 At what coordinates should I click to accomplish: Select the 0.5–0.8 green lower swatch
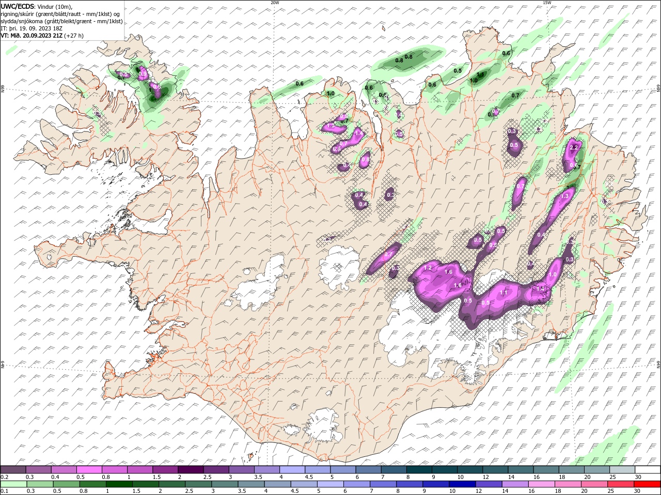coord(66,484)
